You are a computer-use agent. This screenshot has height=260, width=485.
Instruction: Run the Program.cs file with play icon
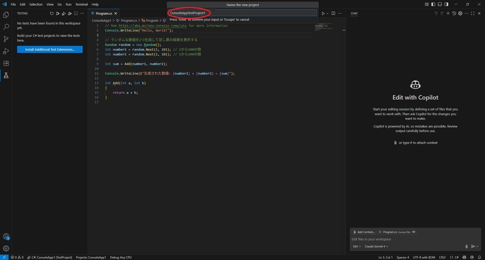[x=323, y=13]
